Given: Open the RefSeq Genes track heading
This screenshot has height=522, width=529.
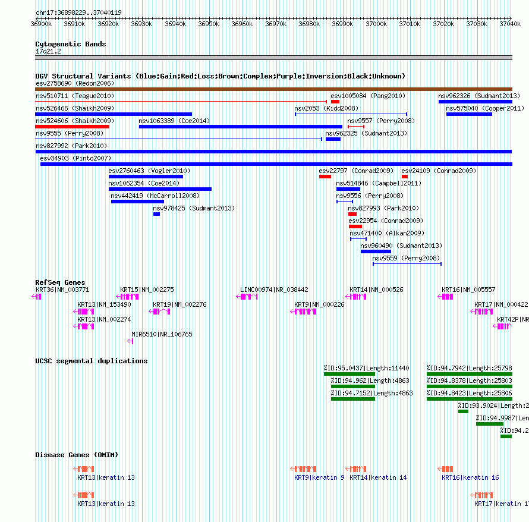Looking at the screenshot, I should click(x=60, y=282).
